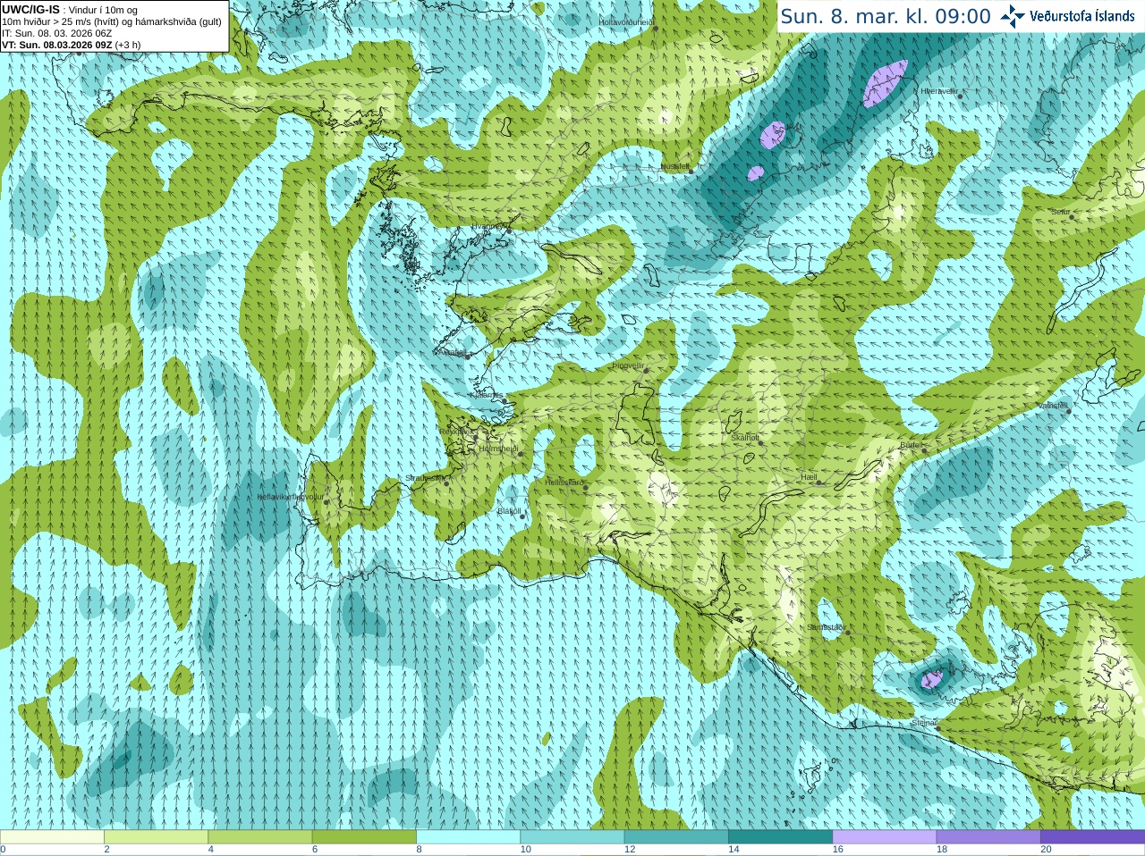
Task: Click the Steinar station label
Action: tap(923, 722)
